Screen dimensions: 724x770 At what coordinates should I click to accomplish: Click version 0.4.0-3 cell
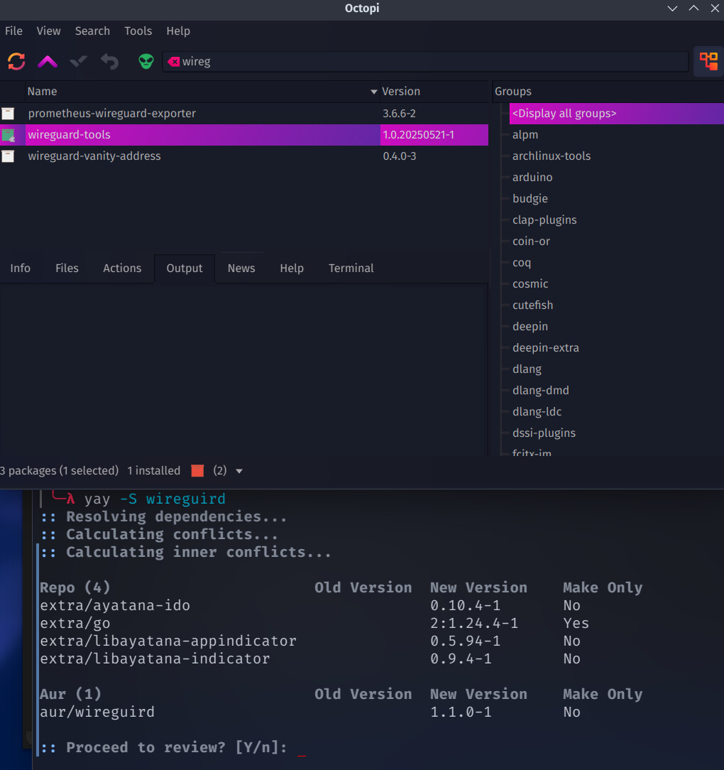click(400, 156)
